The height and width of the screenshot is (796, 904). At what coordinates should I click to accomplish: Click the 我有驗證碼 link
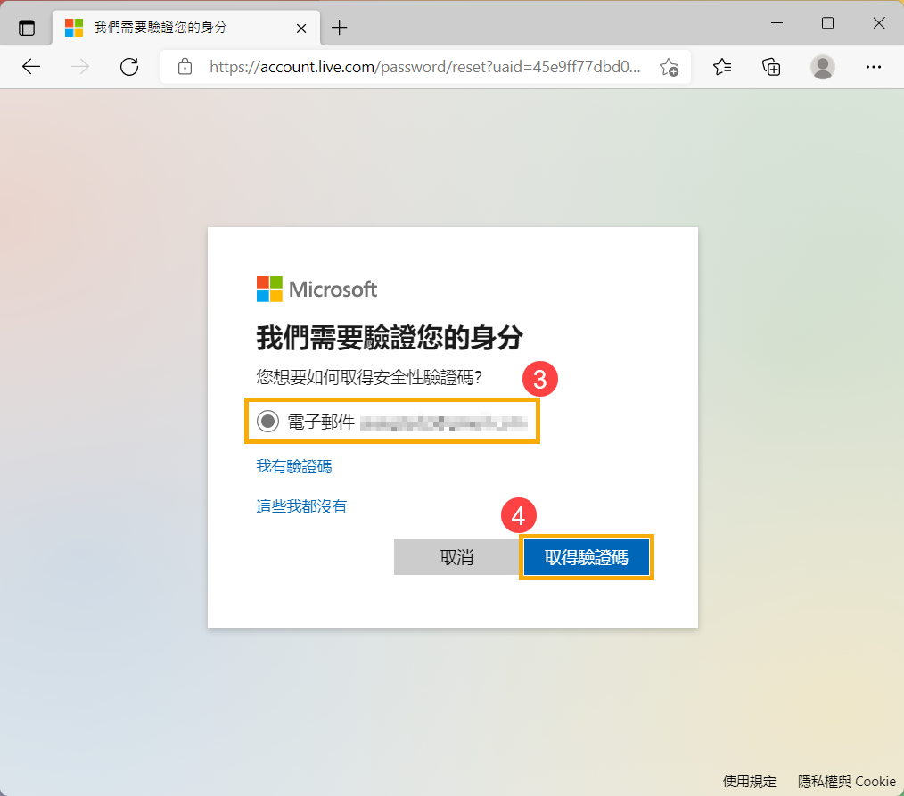pyautogui.click(x=294, y=466)
